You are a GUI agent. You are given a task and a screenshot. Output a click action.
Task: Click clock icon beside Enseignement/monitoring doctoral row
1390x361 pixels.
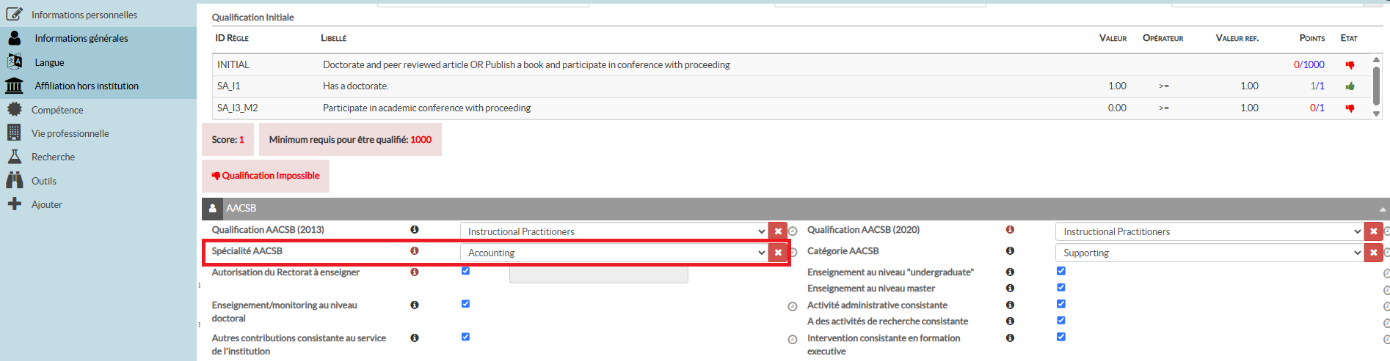[x=793, y=307]
